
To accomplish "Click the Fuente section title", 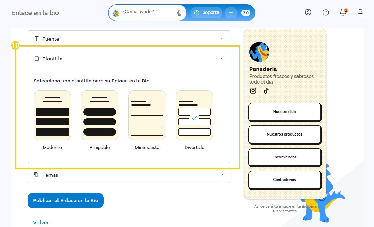I will coord(51,39).
